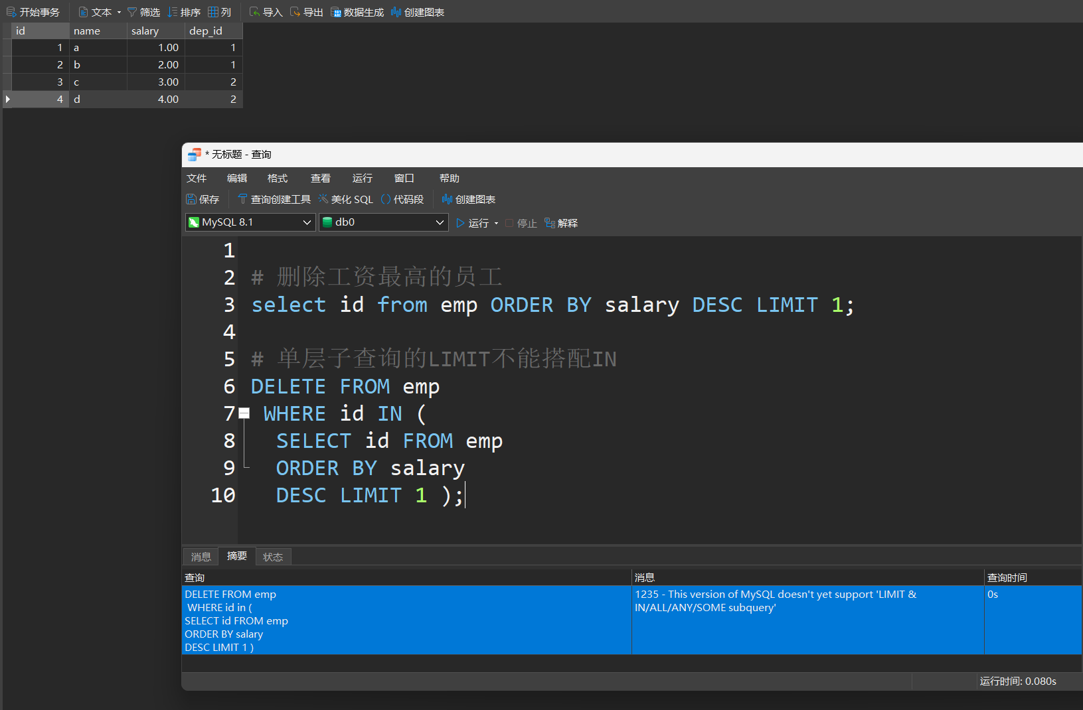This screenshot has height=710, width=1083.
Task: Click the 运行 run query button
Action: tap(473, 223)
